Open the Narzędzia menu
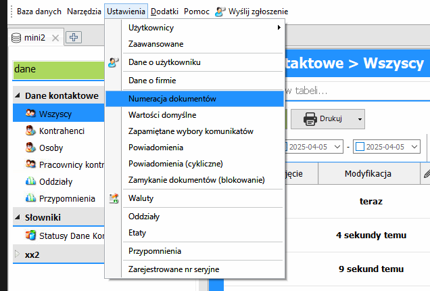The height and width of the screenshot is (291, 430). pos(84,12)
